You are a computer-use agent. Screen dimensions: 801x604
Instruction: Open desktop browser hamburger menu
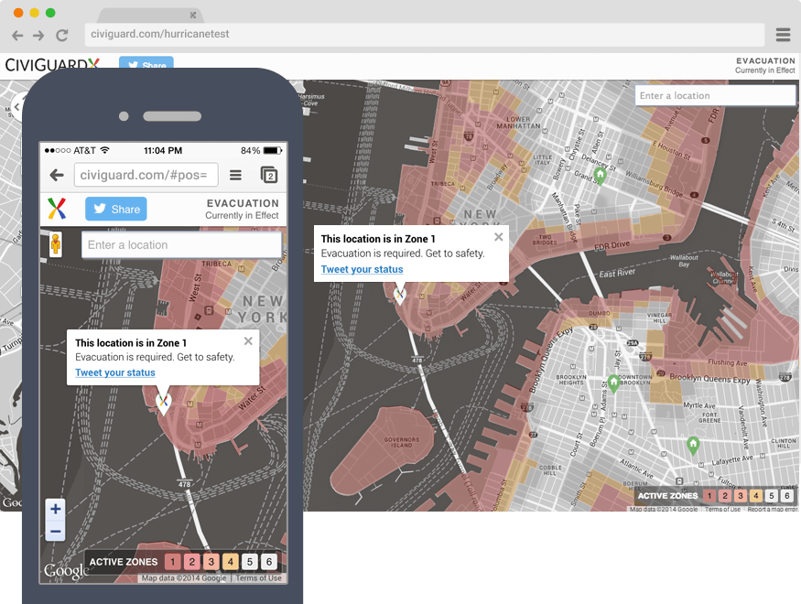point(783,35)
